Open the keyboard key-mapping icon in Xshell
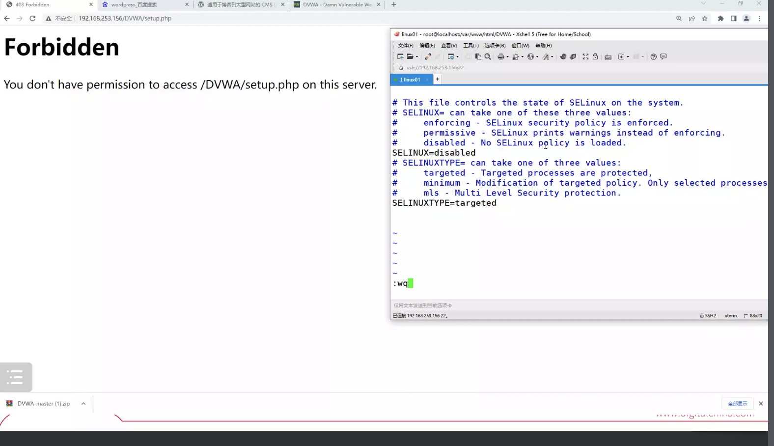The width and height of the screenshot is (774, 446). 608,56
